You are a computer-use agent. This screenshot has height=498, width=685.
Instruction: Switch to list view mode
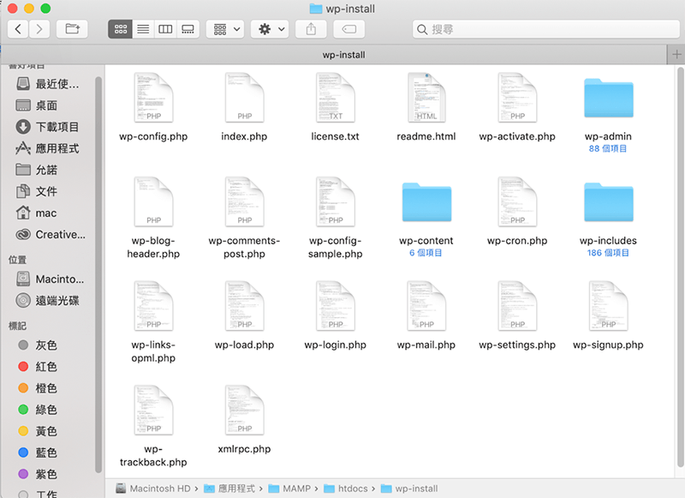[143, 29]
